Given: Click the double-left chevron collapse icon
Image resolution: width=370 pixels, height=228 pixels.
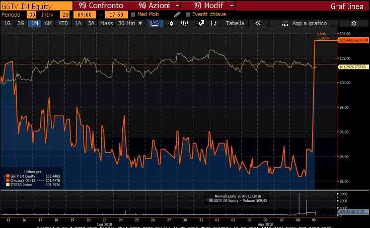Looking at the screenshot, I should coord(258,23).
